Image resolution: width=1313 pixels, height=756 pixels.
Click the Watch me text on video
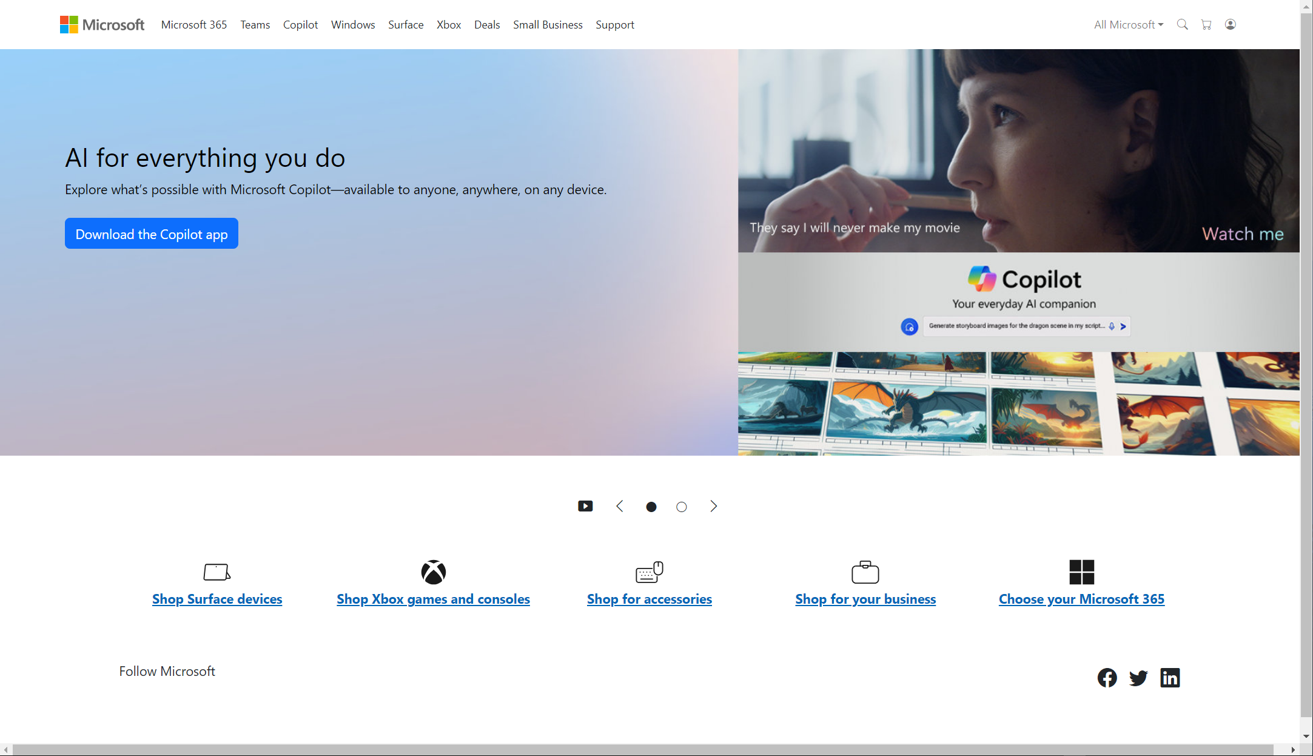pos(1243,234)
